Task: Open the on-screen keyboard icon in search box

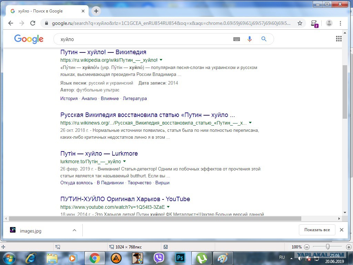Action: [x=236, y=39]
